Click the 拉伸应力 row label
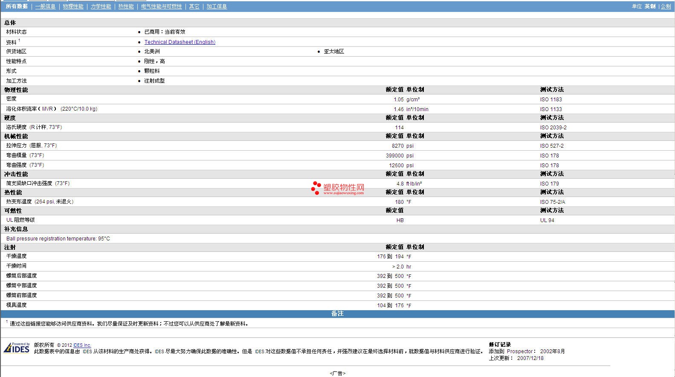The image size is (675, 377). click(x=31, y=146)
